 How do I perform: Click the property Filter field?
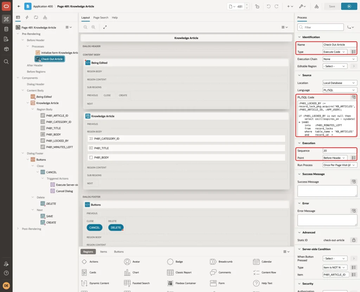321,27
